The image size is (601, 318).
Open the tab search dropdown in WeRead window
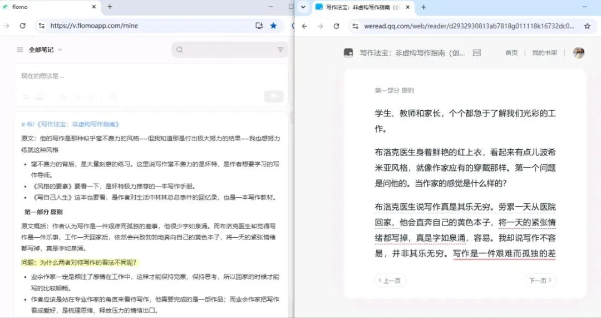click(x=303, y=7)
